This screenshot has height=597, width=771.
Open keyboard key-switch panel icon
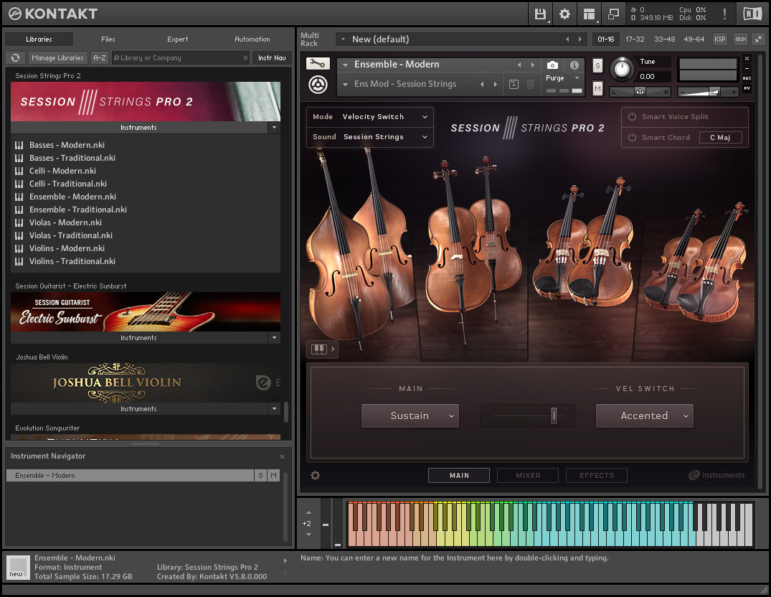pyautogui.click(x=323, y=349)
